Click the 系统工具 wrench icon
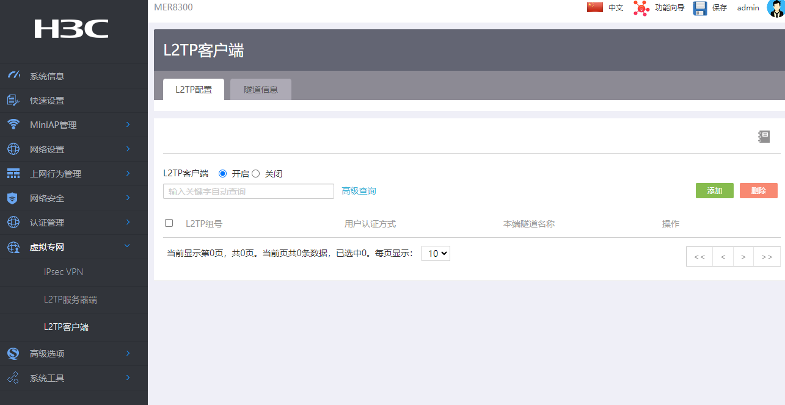 pos(13,378)
